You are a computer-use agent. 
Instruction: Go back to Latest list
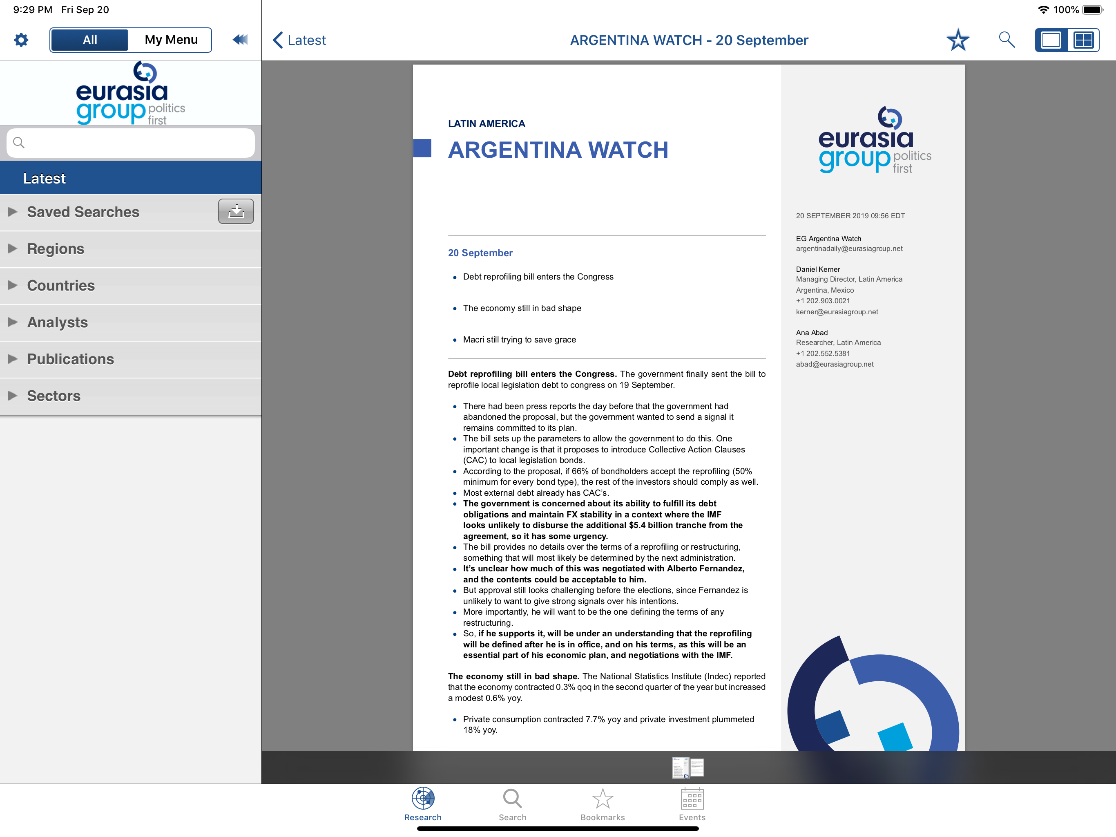(300, 40)
